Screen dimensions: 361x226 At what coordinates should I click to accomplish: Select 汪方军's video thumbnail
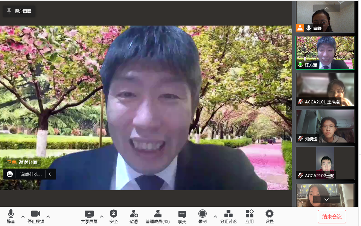tap(325, 53)
